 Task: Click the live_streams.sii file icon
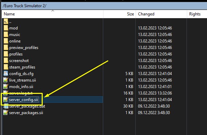6,80
